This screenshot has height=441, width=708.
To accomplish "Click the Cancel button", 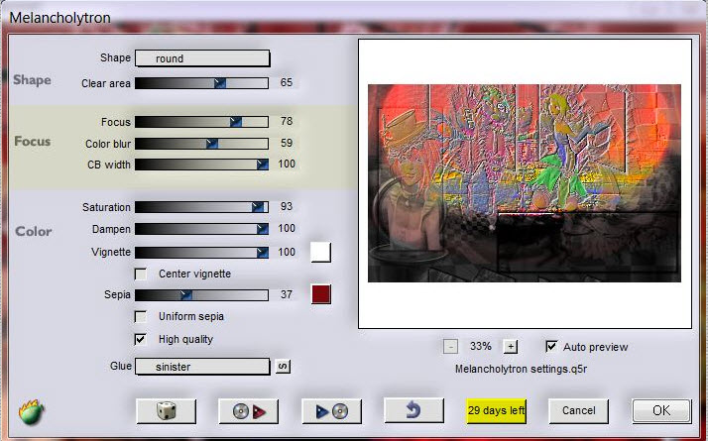I will pyautogui.click(x=578, y=410).
